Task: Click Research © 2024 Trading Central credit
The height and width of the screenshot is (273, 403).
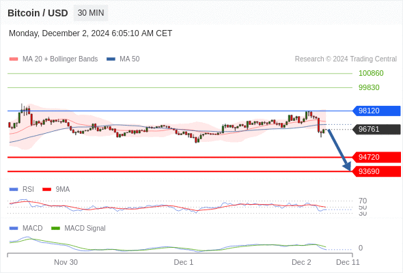Action: coord(346,59)
